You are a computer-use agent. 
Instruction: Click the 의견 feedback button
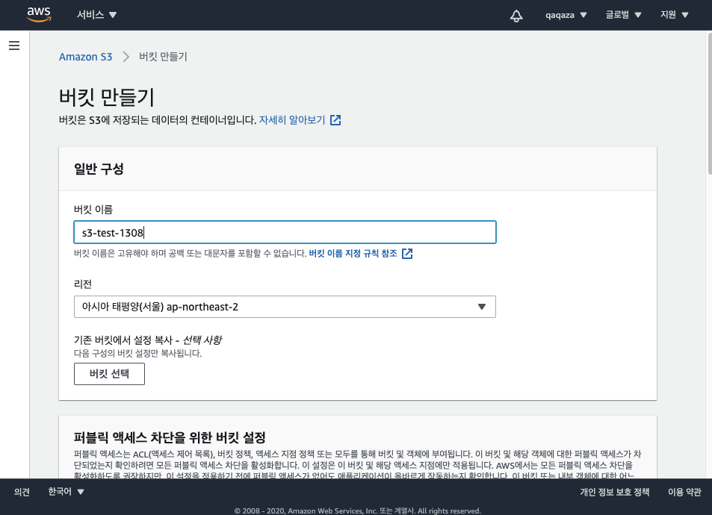[x=22, y=492]
